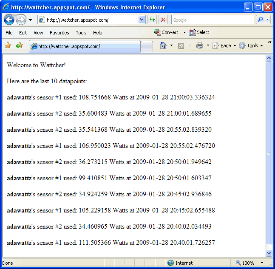Open the Tools menu in menu bar
Viewport: 275px width, 269px height.
click(x=81, y=33)
